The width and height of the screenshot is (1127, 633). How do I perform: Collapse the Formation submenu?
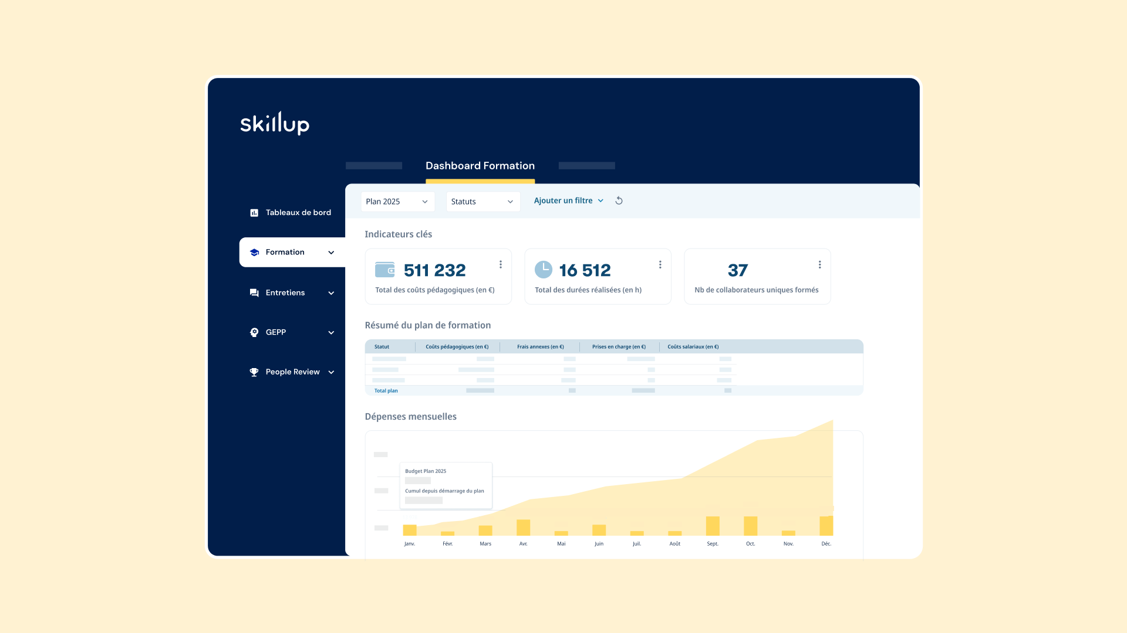point(331,252)
